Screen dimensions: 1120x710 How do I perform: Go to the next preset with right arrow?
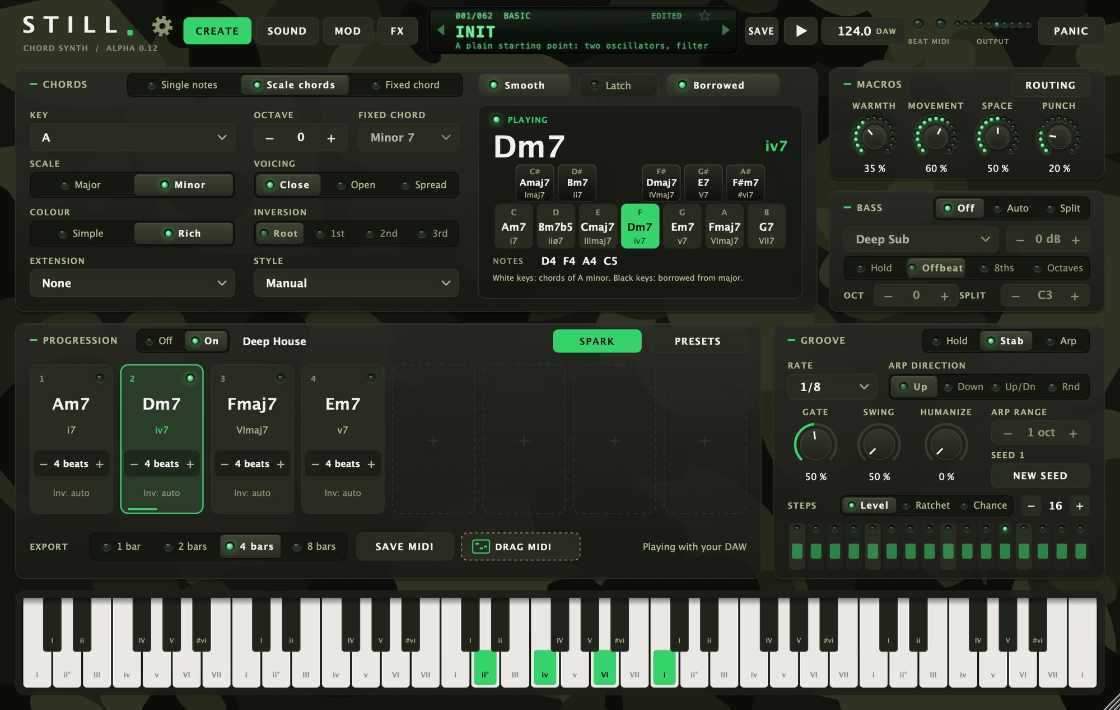(x=726, y=30)
